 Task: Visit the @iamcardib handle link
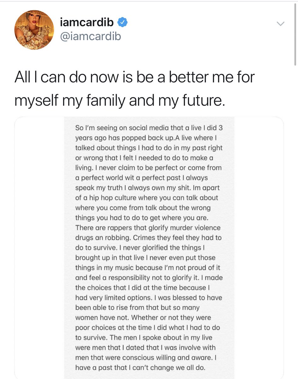(90, 36)
